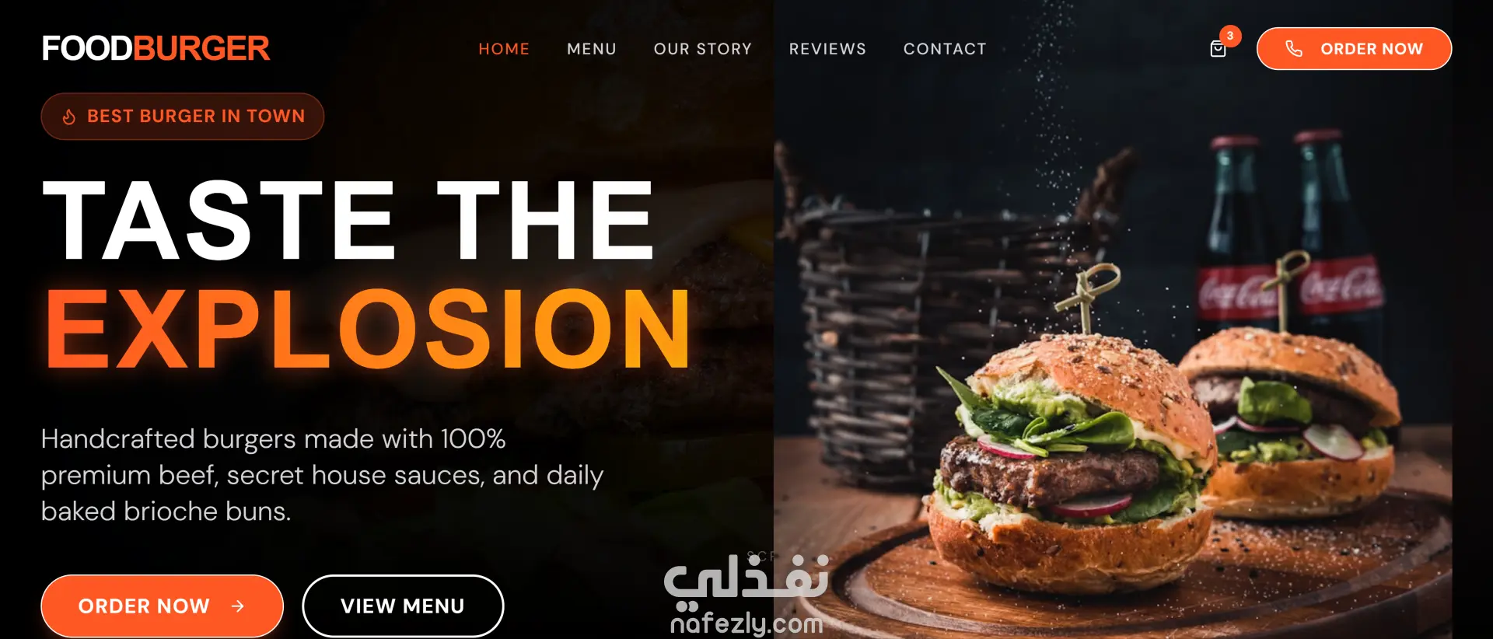Click the flame icon in Best Burger badge

tap(69, 117)
